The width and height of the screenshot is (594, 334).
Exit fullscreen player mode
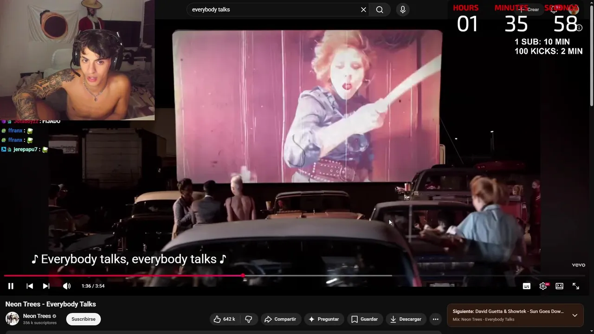(x=576, y=286)
